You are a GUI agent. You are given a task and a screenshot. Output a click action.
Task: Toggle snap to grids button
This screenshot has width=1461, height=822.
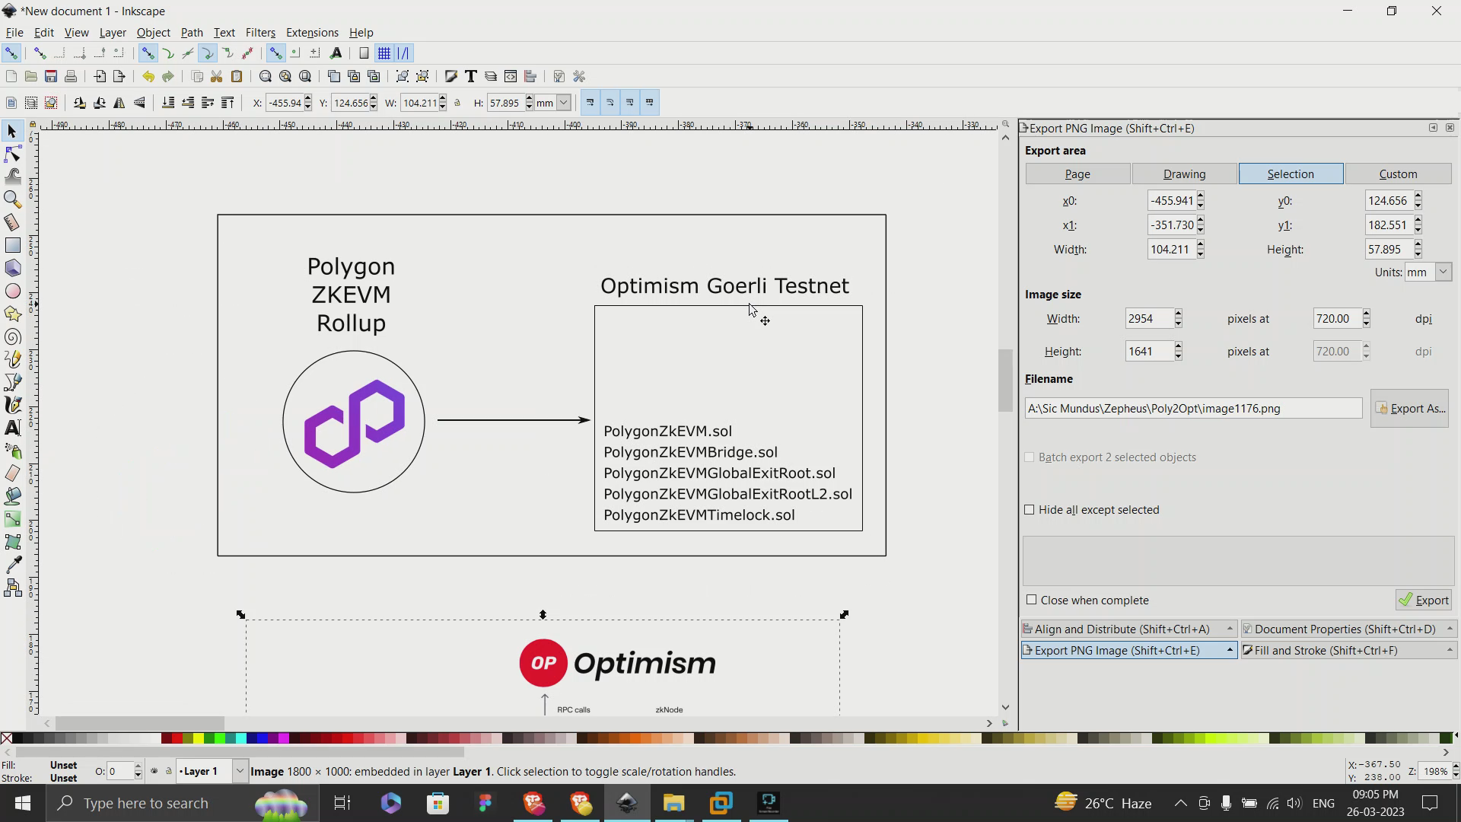coord(384,53)
